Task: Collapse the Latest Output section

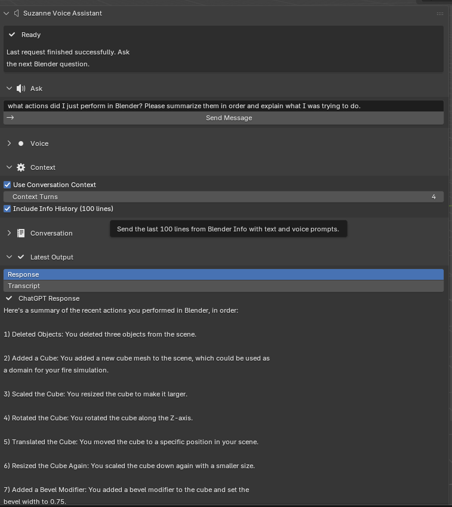Action: click(x=9, y=257)
